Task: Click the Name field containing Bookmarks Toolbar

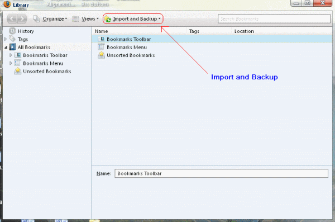Action: 221,173
